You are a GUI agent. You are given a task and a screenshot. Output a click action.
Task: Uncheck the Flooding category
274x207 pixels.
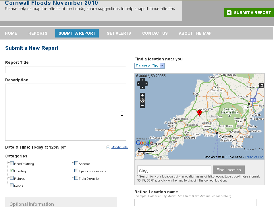click(11, 171)
